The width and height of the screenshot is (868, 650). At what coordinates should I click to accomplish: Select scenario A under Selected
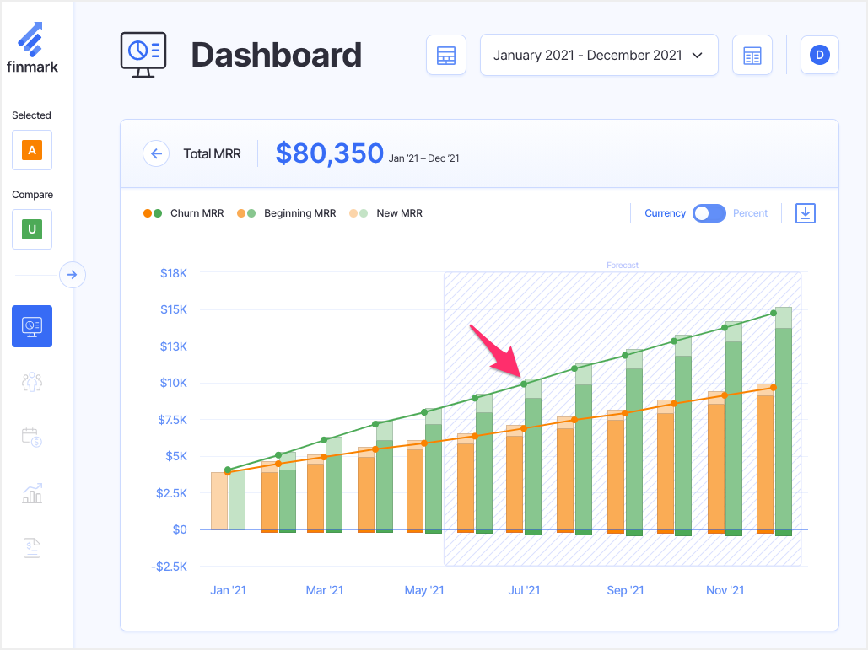coord(32,150)
